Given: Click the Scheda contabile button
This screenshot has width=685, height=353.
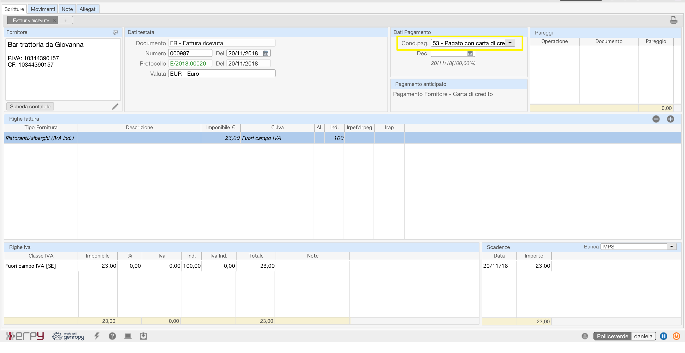Looking at the screenshot, I should [x=30, y=106].
